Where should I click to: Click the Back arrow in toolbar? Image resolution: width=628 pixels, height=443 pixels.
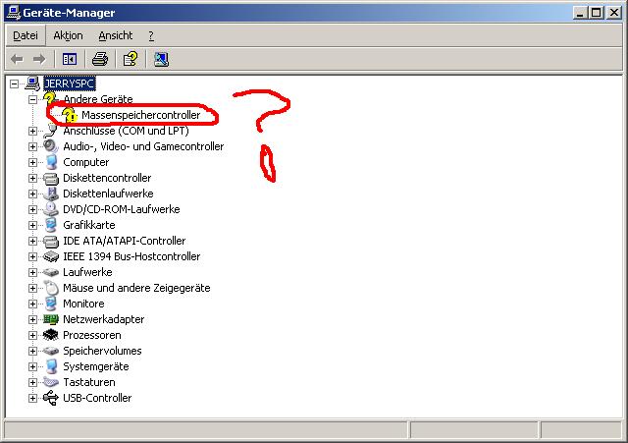click(x=17, y=59)
